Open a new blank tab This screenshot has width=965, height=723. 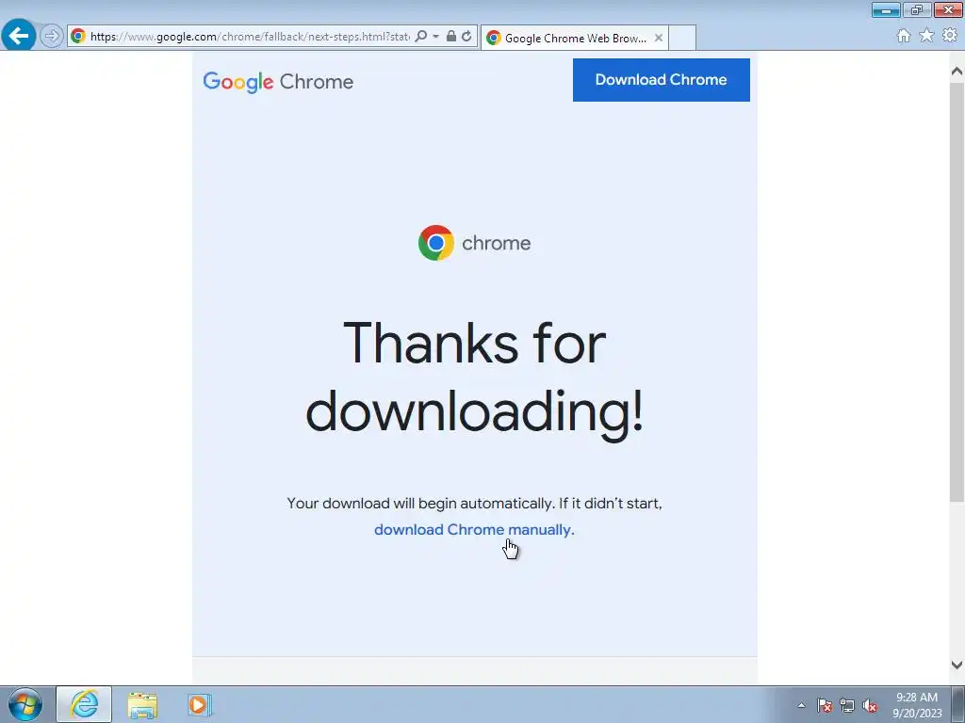[x=682, y=38]
